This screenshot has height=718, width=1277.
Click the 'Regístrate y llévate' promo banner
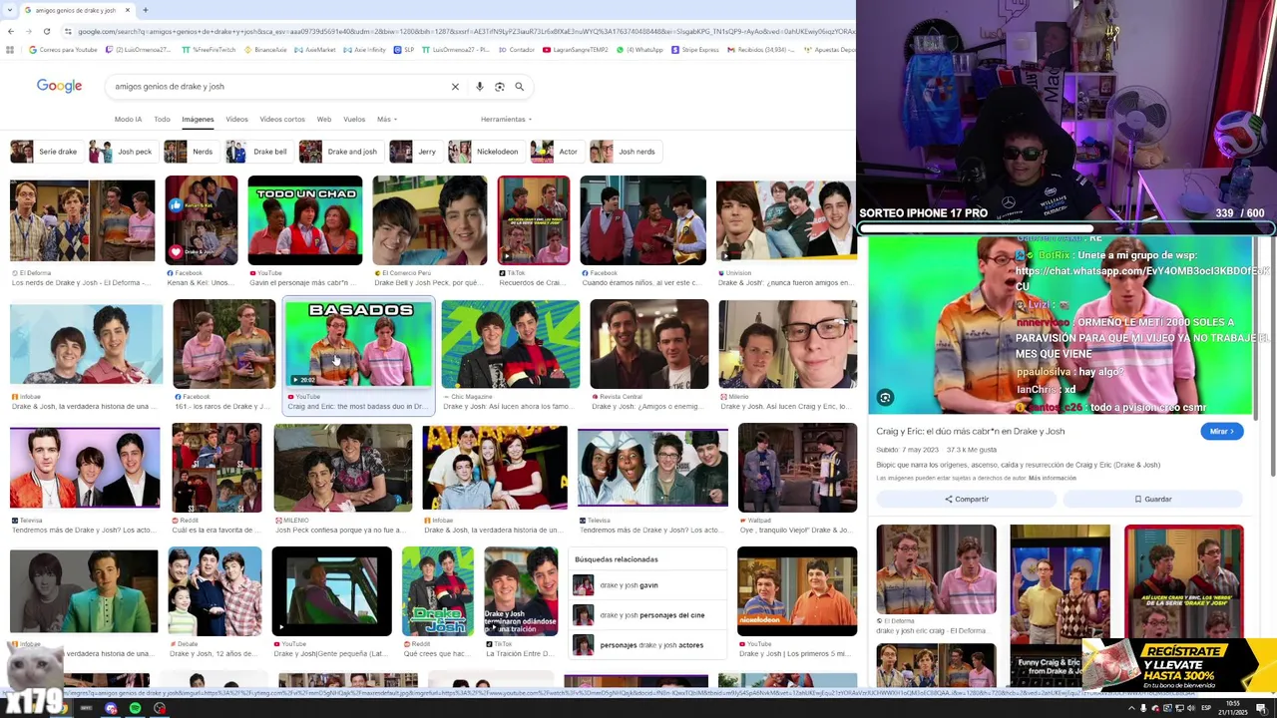pyautogui.click(x=1179, y=665)
